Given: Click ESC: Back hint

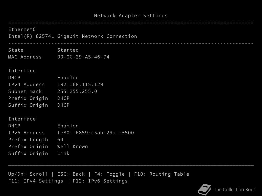Looking at the screenshot, I should (x=71, y=174).
